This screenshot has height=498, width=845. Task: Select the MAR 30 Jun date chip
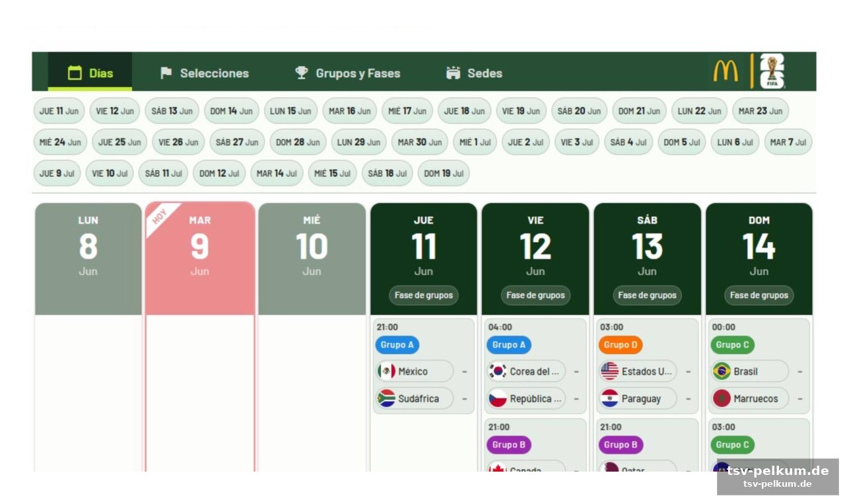click(x=419, y=142)
